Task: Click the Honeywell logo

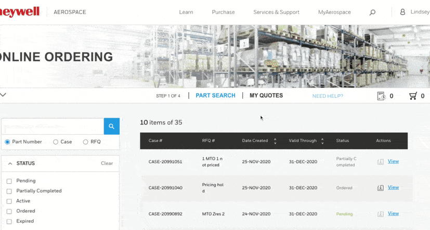Action: coord(20,12)
